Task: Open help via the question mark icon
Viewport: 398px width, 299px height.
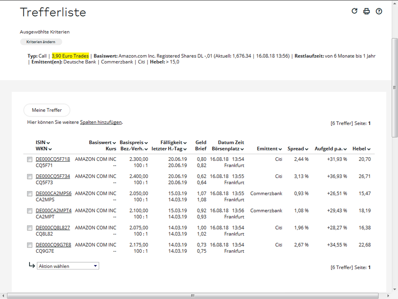Action: pyautogui.click(x=379, y=11)
